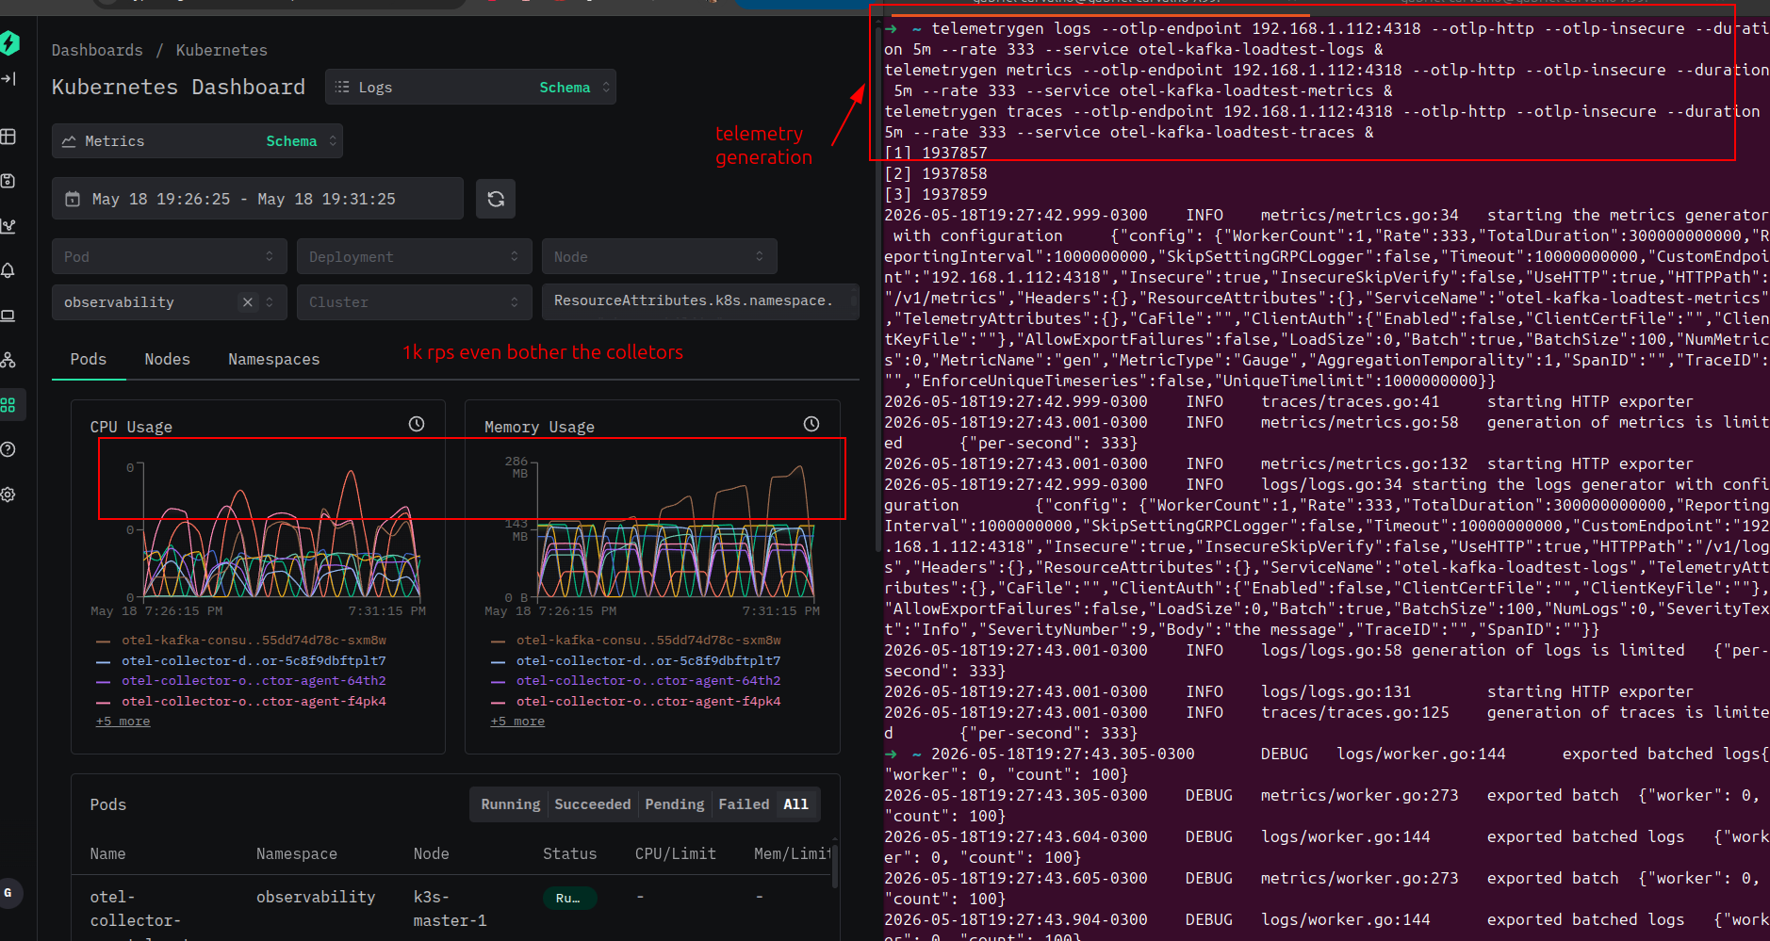This screenshot has height=941, width=1770.
Task: Filter pods by Failed status
Action: tap(744, 804)
